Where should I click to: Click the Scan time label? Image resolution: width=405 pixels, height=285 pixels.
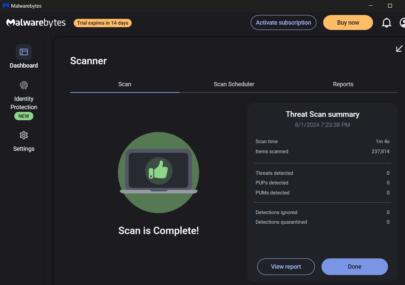point(267,142)
